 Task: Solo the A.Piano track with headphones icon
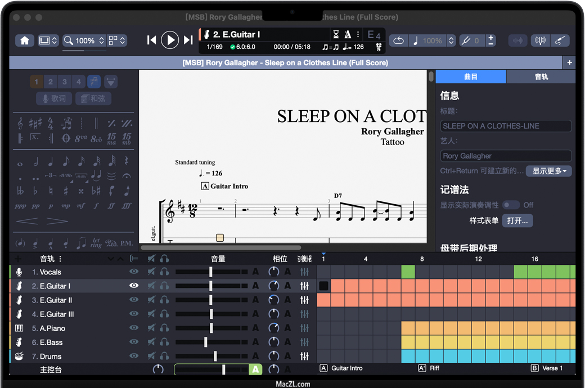(x=164, y=328)
